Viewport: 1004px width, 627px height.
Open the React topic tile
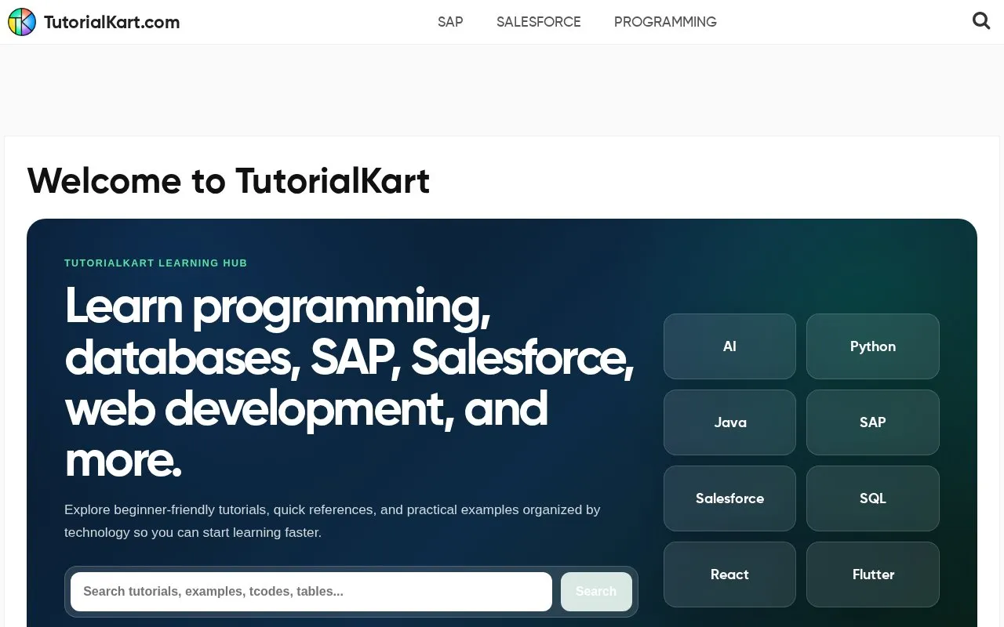[729, 574]
